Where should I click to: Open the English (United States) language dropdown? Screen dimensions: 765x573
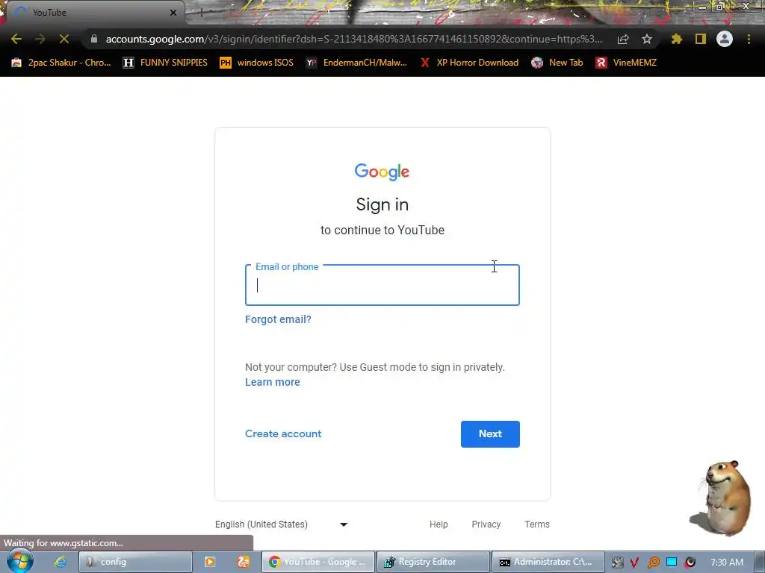282,525
